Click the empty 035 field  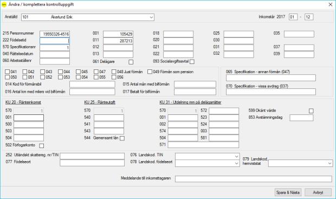(299, 34)
